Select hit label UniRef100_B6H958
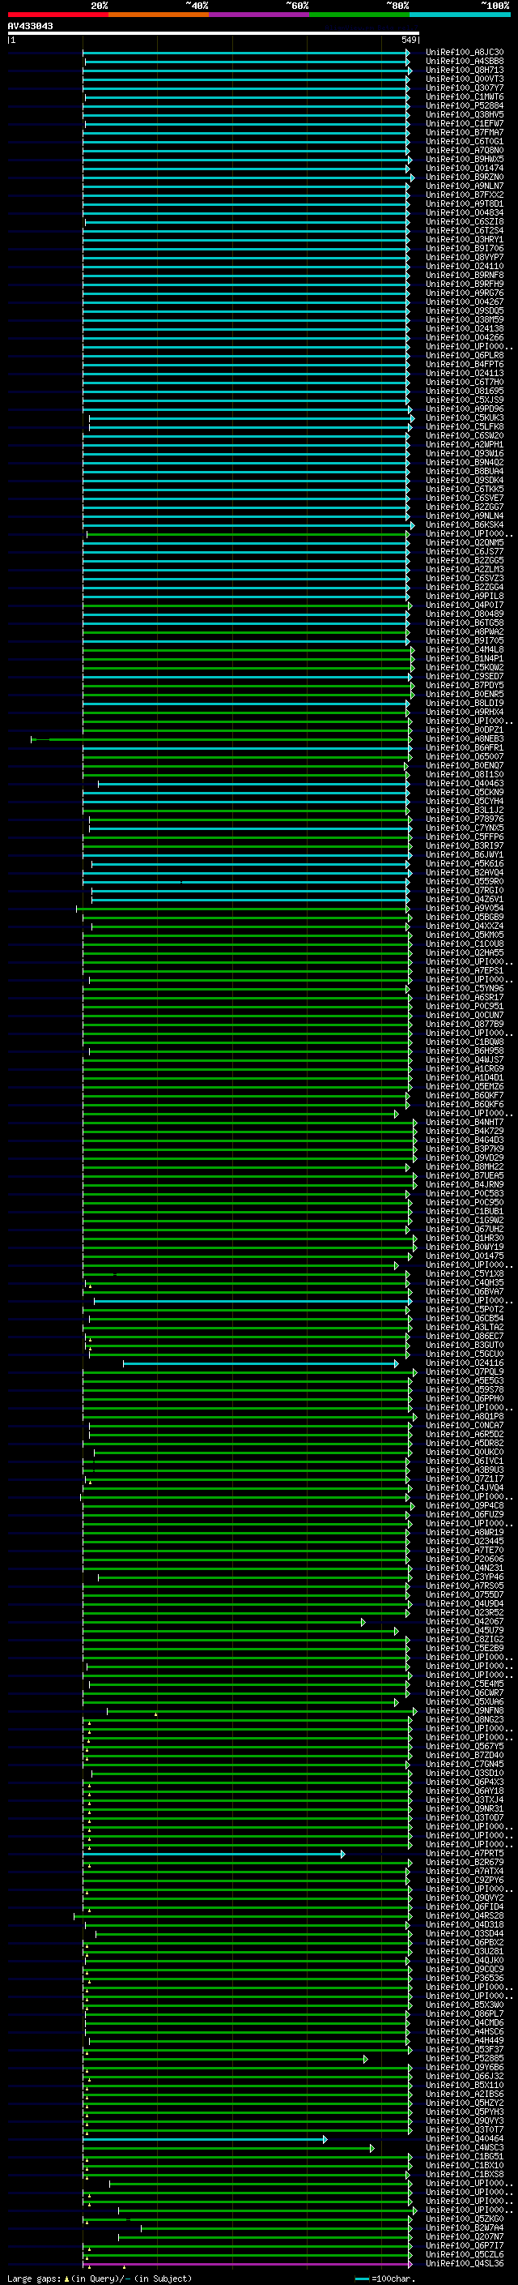Image resolution: width=518 pixels, height=2285 pixels. click(x=465, y=1051)
